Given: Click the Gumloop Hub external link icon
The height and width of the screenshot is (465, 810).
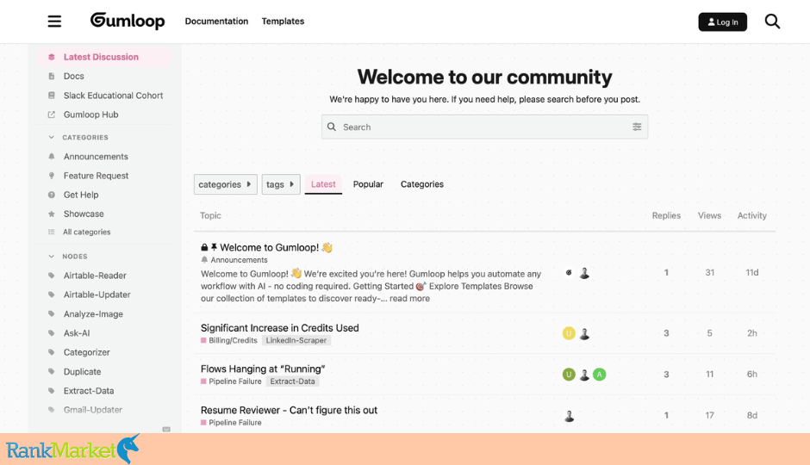Looking at the screenshot, I should [51, 115].
